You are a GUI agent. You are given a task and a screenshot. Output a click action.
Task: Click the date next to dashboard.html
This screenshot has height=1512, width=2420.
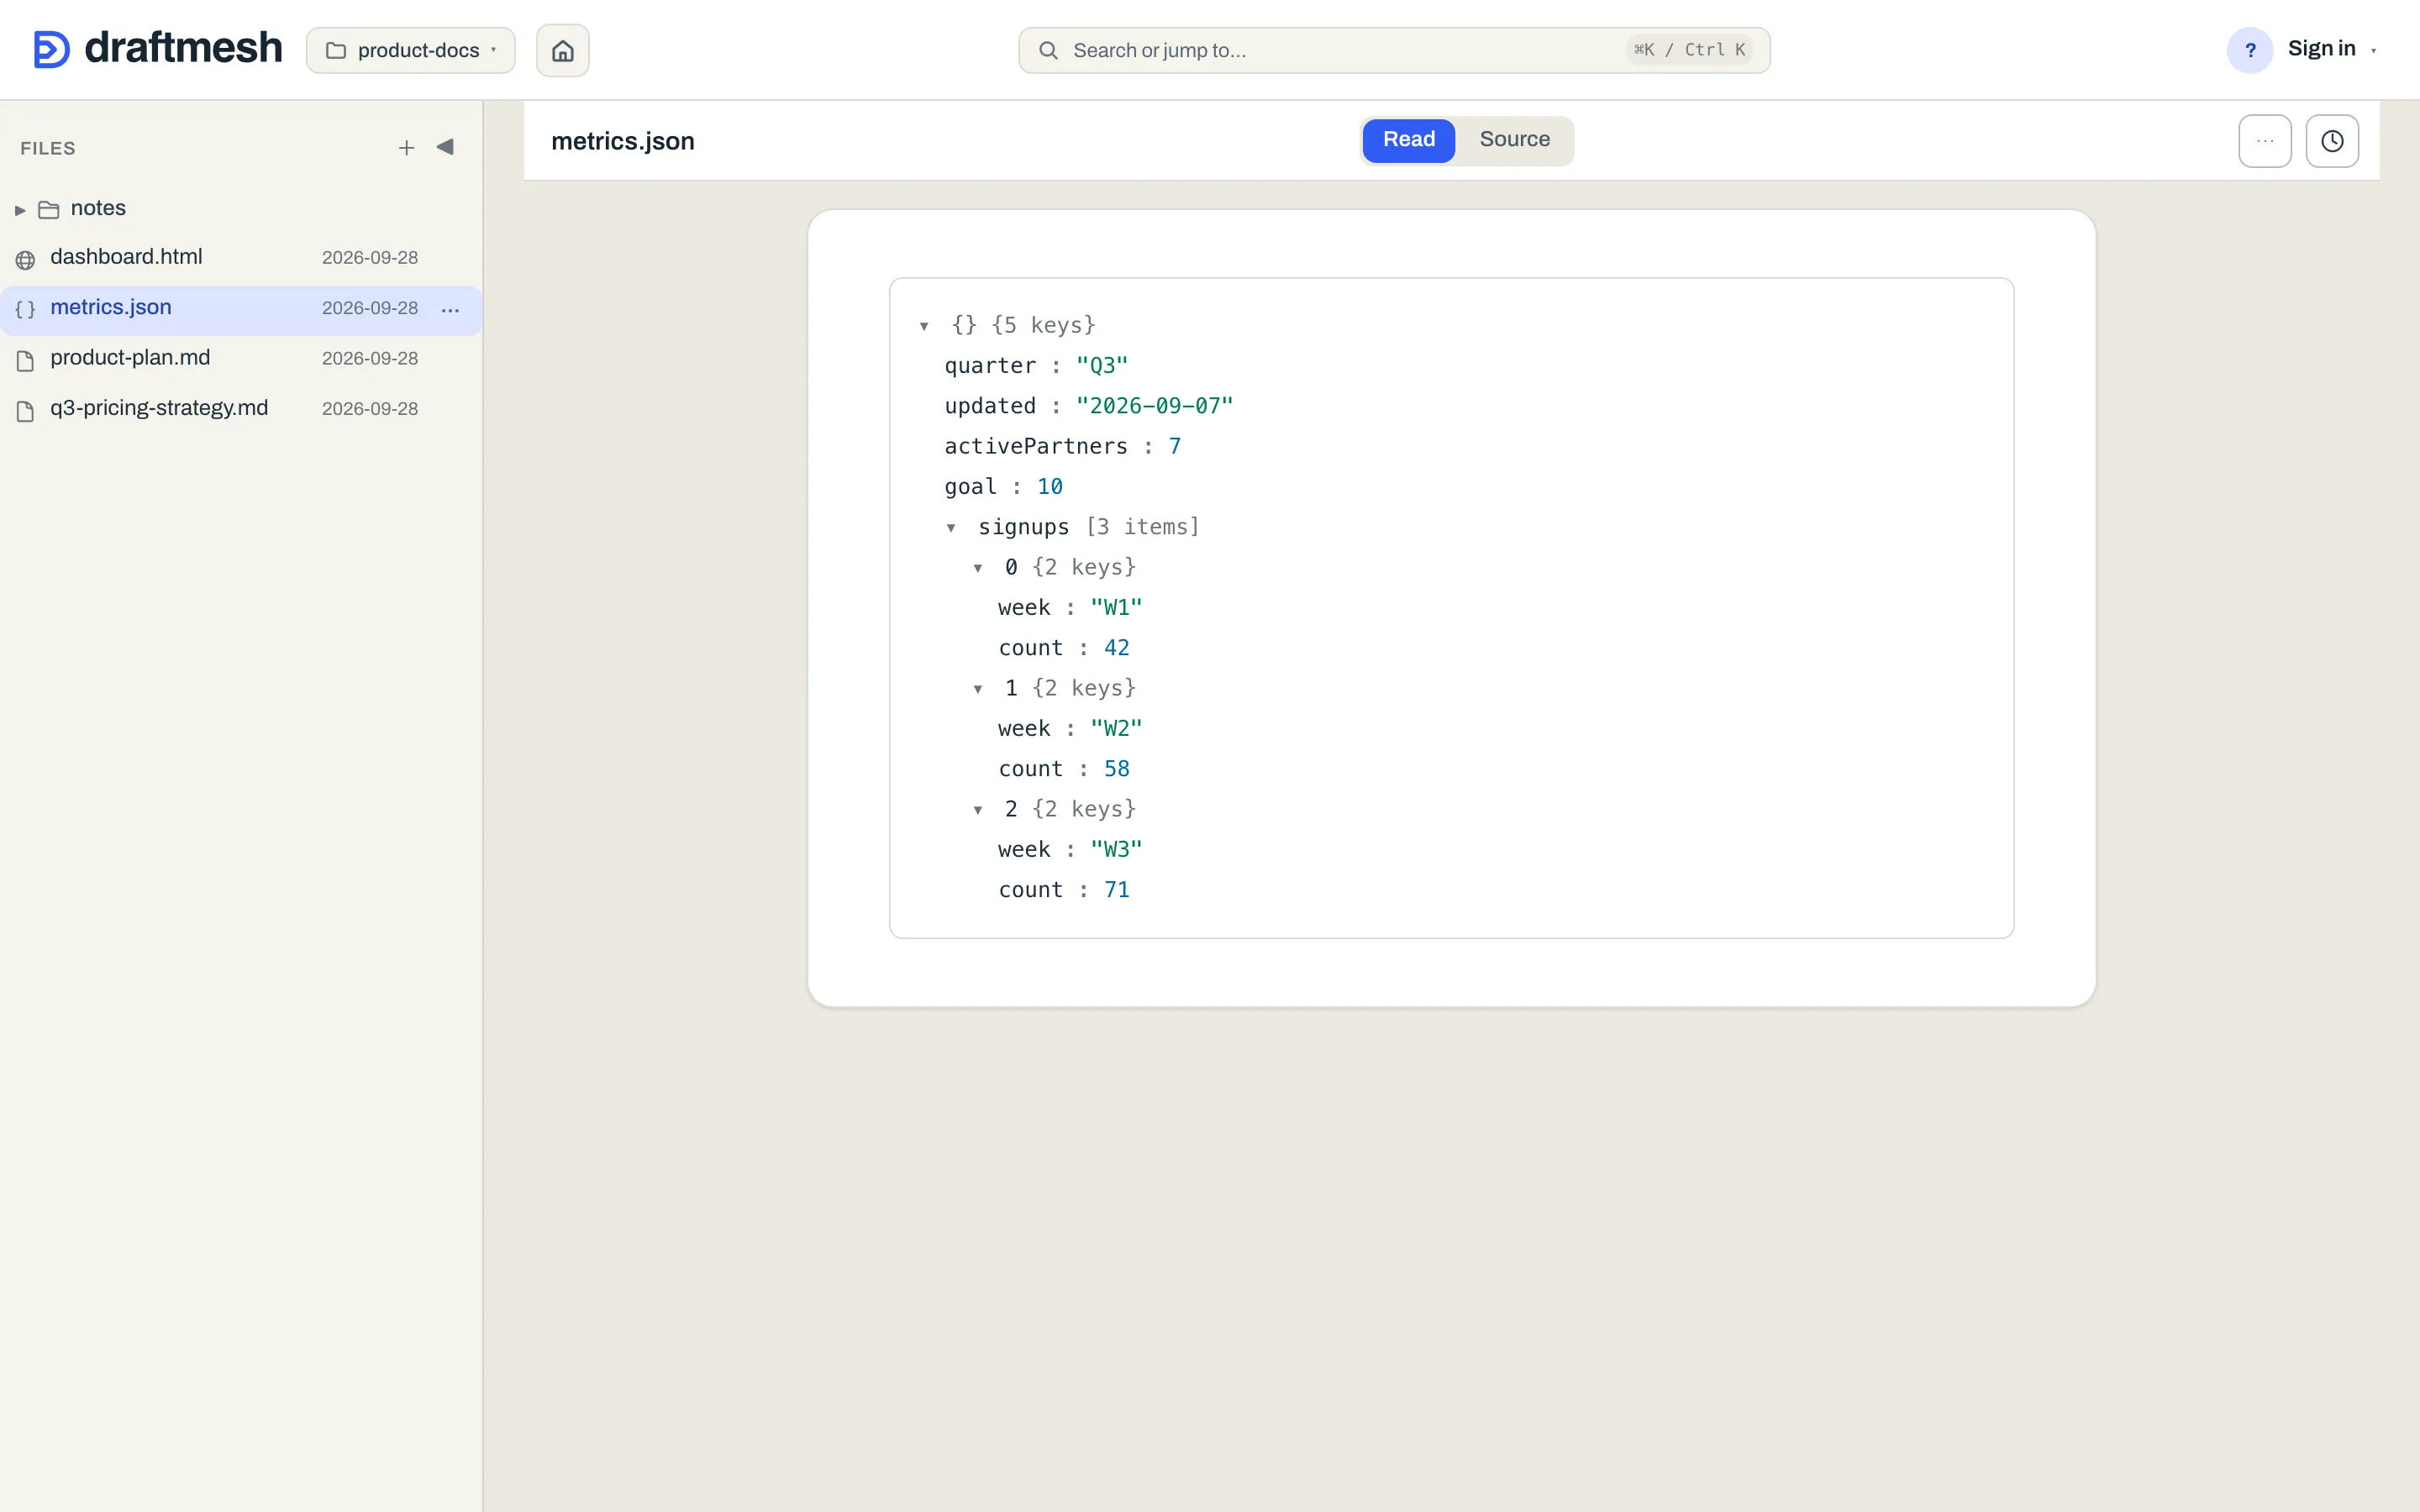(370, 258)
